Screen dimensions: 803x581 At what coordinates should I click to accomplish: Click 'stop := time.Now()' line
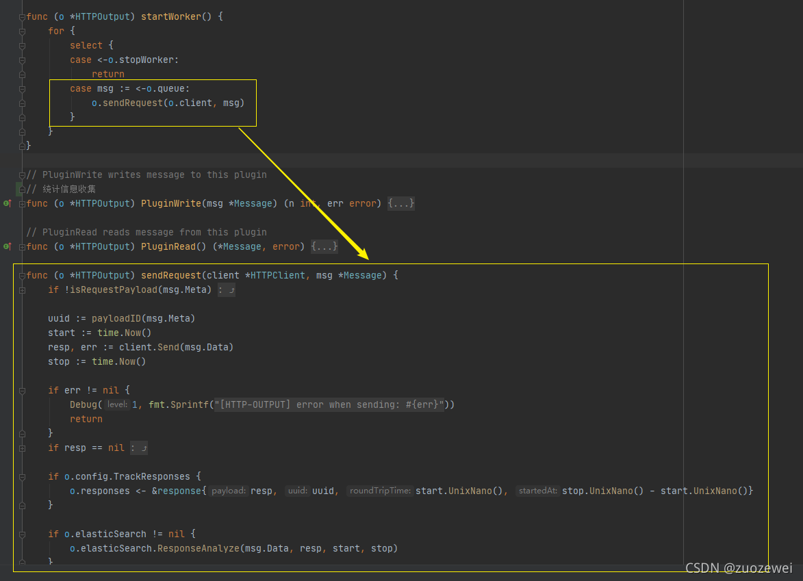click(97, 361)
